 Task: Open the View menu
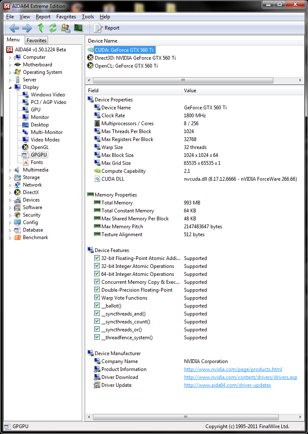pyautogui.click(x=25, y=17)
